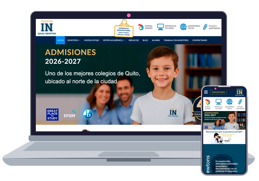Screen dimensions: 259x181
Task: Click the Admisiones Inicio globe icon on desktop
Action: pos(183,27)
